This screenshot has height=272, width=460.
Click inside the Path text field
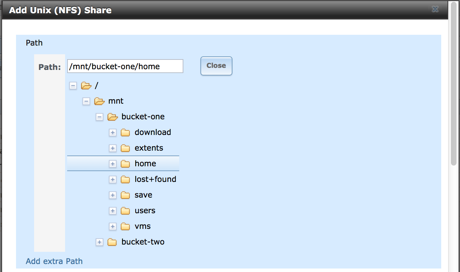(x=125, y=66)
